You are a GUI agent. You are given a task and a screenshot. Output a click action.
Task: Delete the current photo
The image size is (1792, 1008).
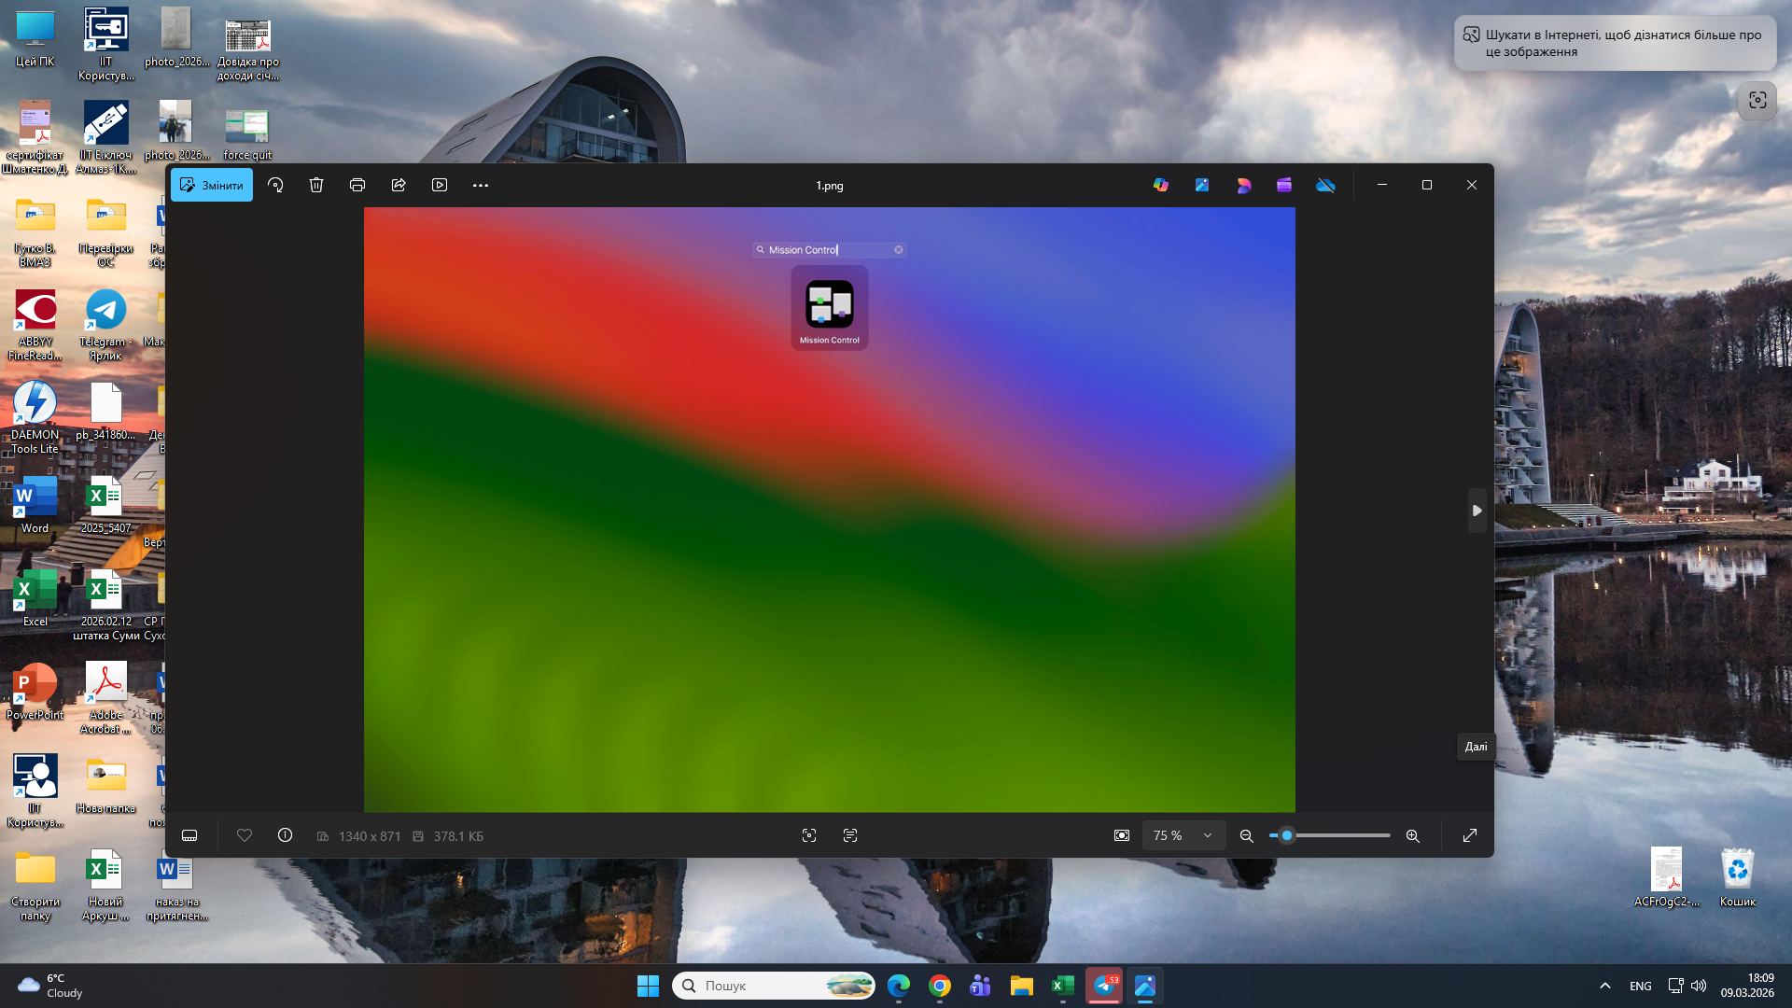click(x=315, y=185)
